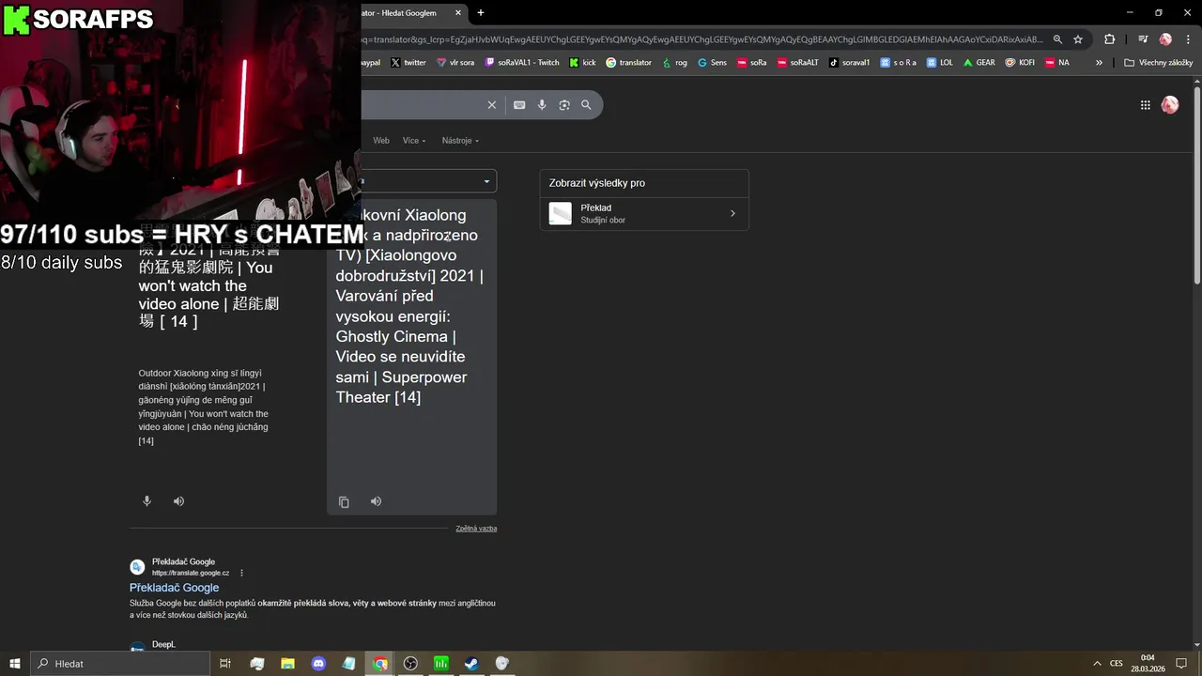Expand the Překlad Studijní obor chevron
The height and width of the screenshot is (676, 1202).
click(732, 214)
